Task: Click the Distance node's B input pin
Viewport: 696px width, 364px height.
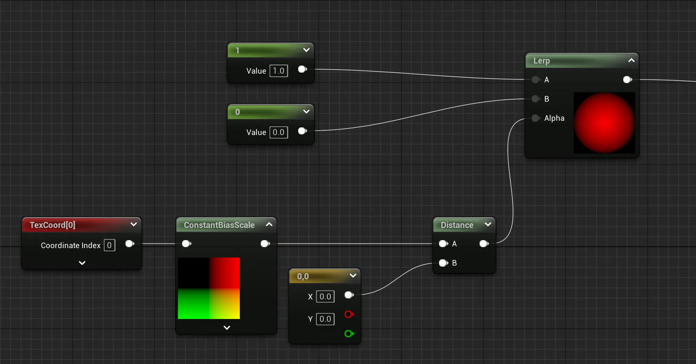Action: coord(443,263)
